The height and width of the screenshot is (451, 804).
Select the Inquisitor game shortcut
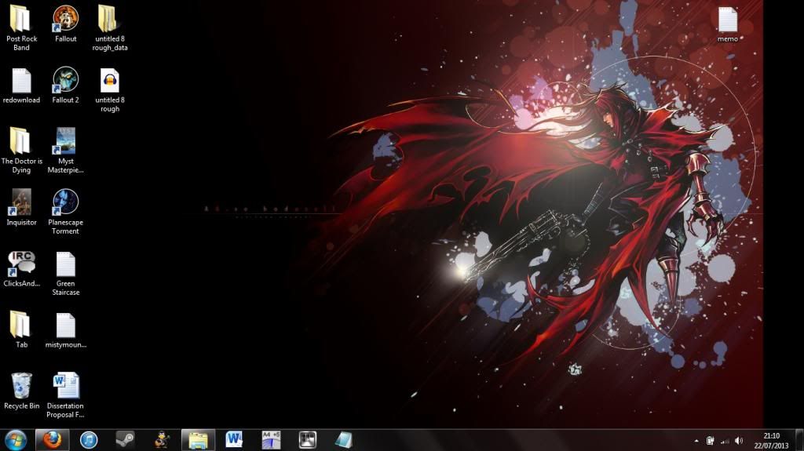21,207
